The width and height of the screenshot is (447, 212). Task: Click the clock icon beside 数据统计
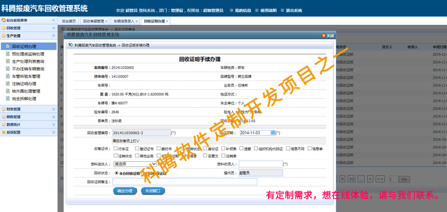click(4, 125)
